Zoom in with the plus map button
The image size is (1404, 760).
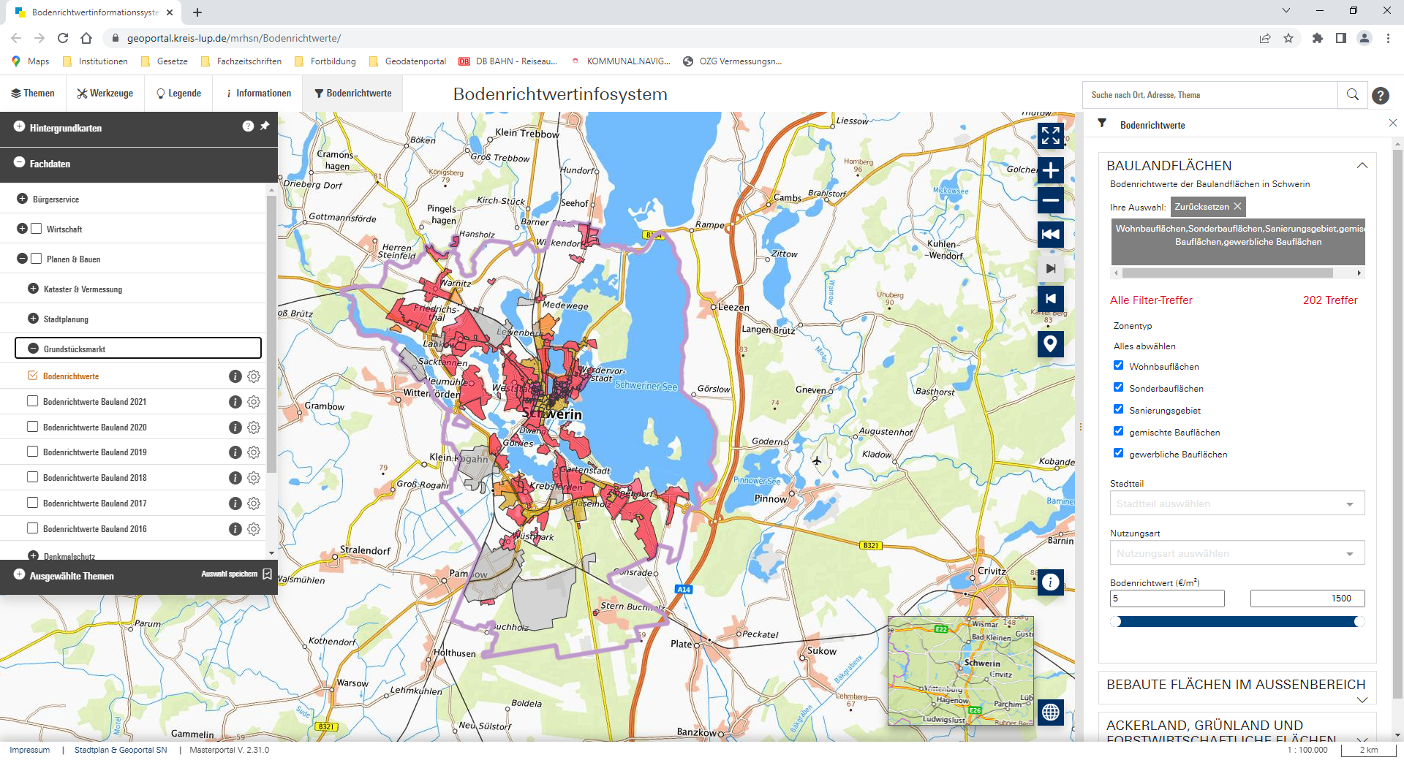pos(1051,171)
